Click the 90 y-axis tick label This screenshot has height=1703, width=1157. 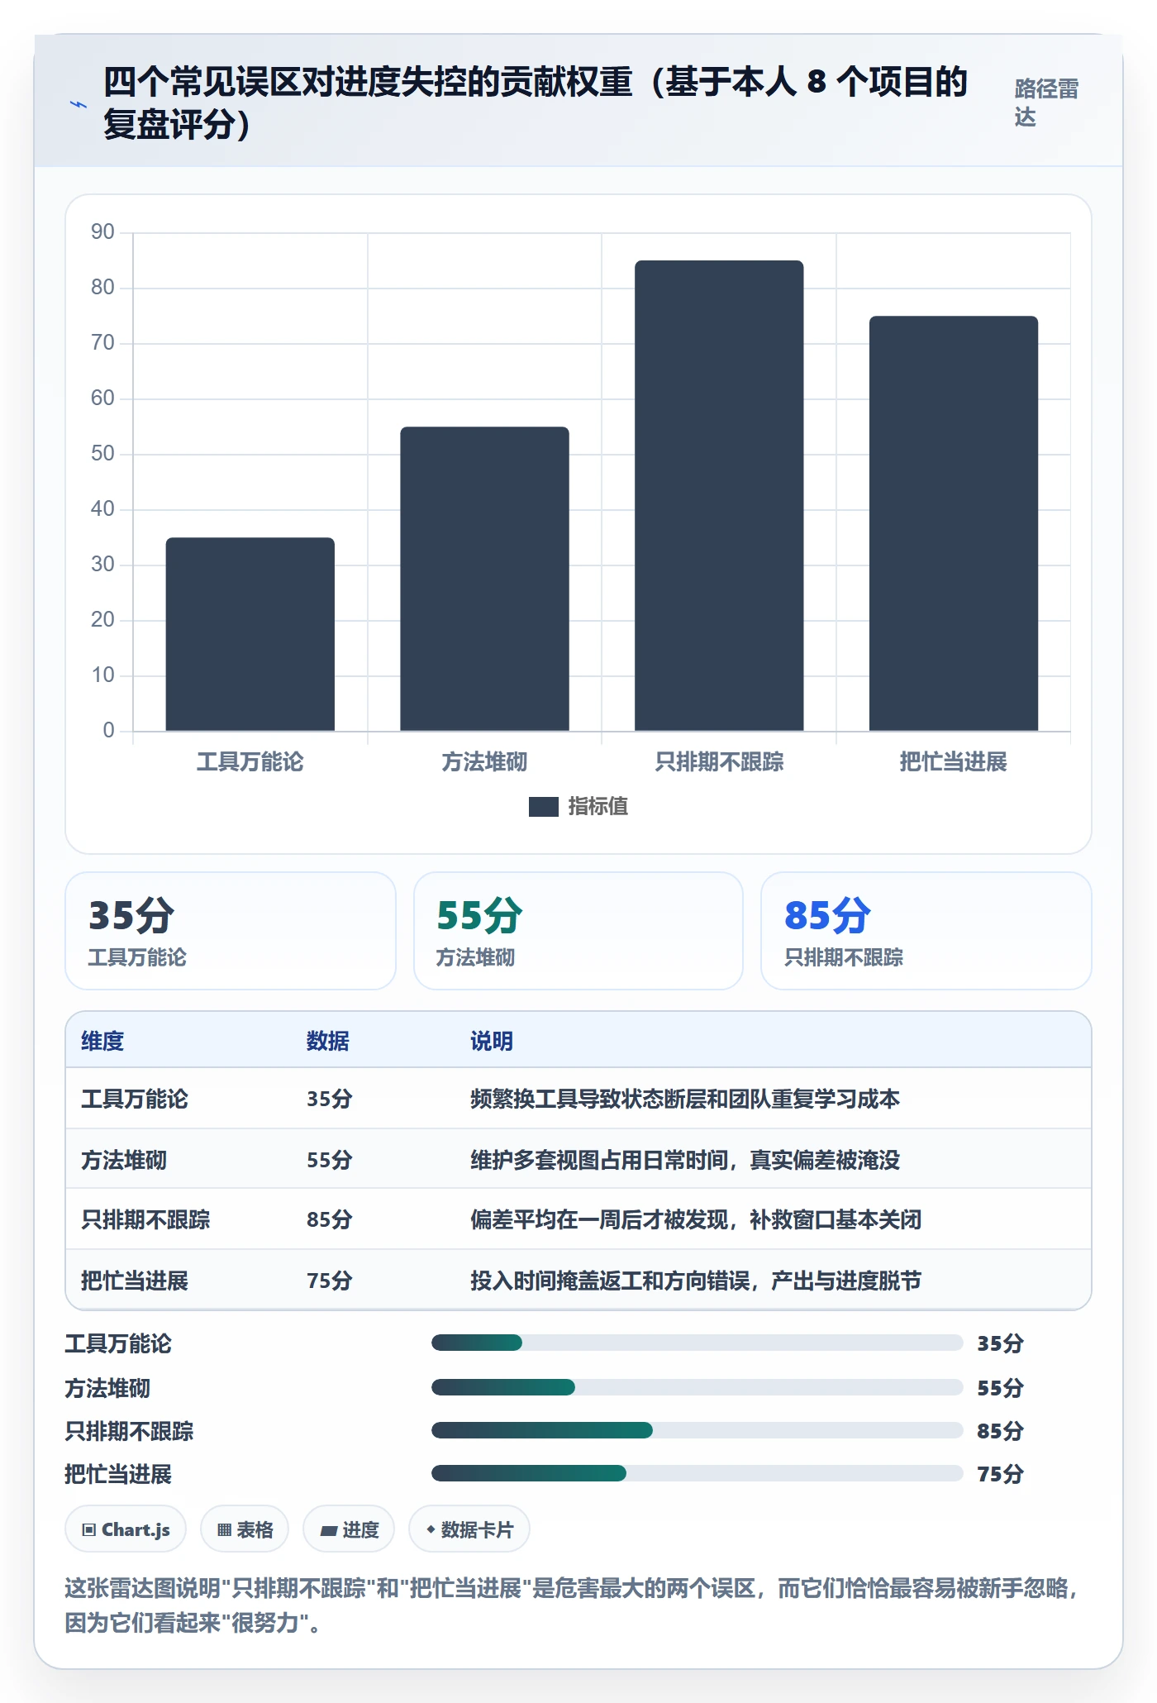102,232
